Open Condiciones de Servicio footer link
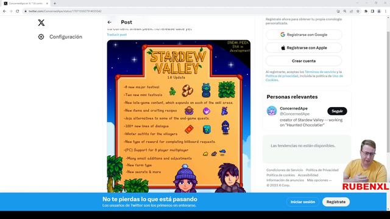Image resolution: width=390 pixels, height=219 pixels. (285, 170)
